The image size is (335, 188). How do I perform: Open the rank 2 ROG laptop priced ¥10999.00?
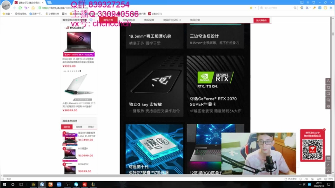pyautogui.click(x=70, y=154)
